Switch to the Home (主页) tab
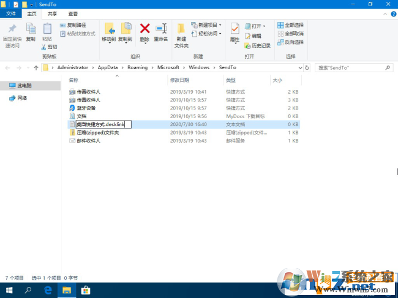This screenshot has height=298, width=398. point(32,13)
